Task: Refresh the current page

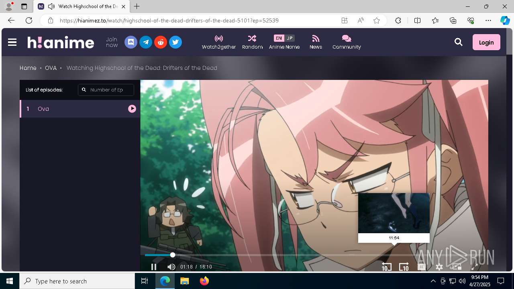Action: [x=29, y=20]
